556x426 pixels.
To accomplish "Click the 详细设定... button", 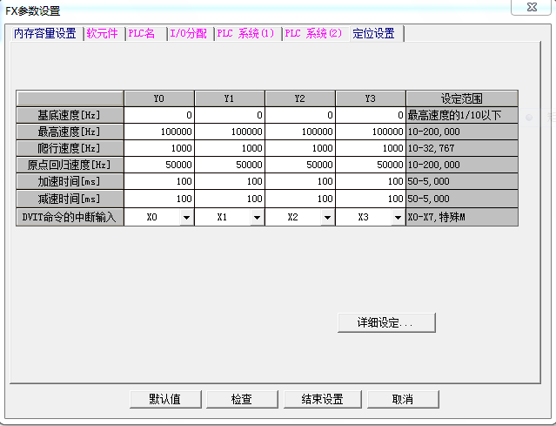I will (x=385, y=322).
